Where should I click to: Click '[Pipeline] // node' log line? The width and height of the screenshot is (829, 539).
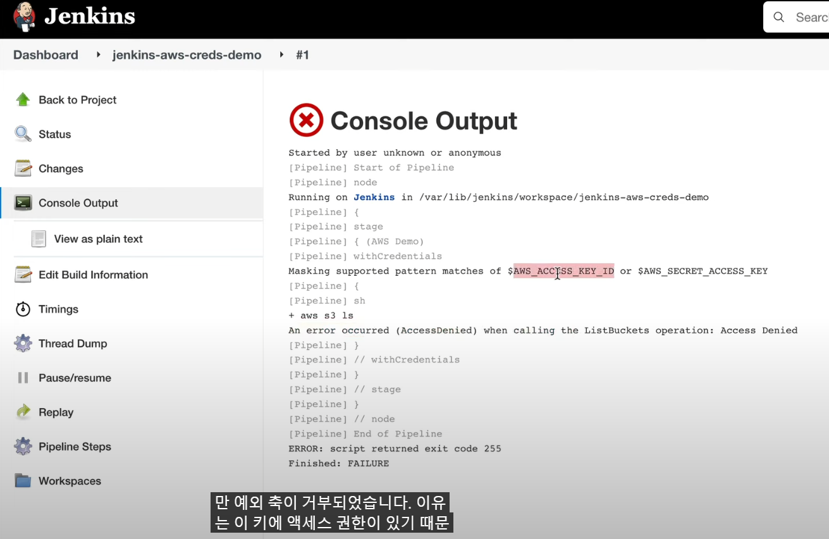(x=341, y=419)
